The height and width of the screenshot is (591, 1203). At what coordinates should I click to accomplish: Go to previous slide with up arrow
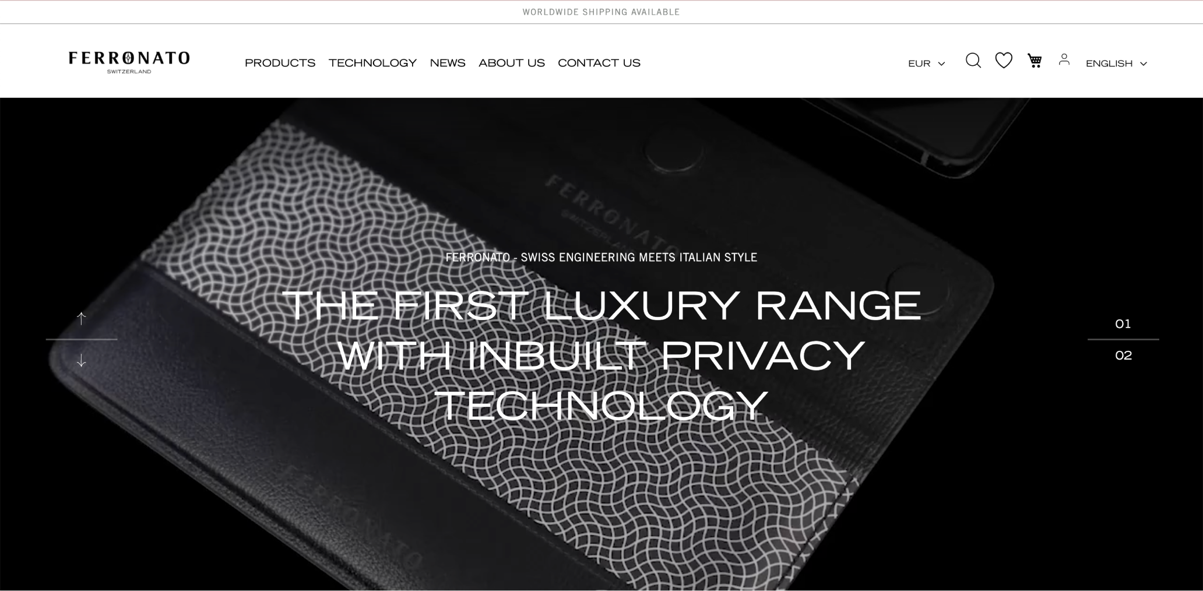pos(82,318)
